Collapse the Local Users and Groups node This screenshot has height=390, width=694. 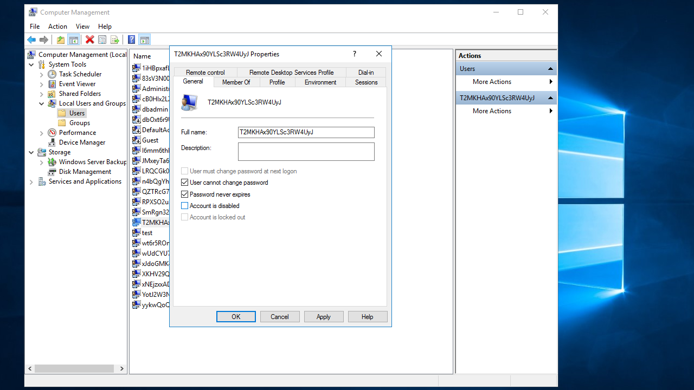tap(42, 103)
